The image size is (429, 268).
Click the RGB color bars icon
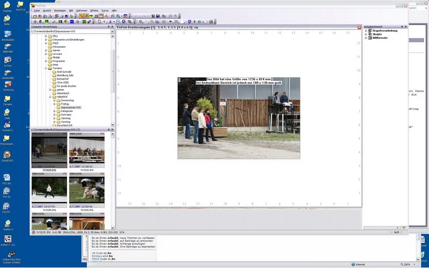click(60, 21)
